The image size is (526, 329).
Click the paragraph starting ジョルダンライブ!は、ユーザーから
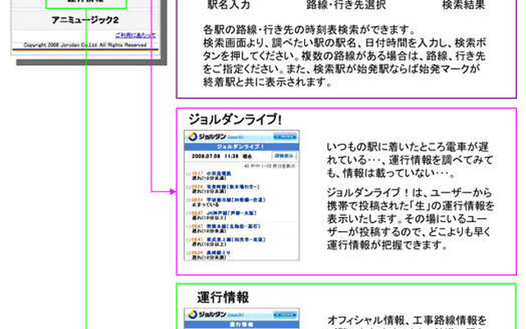(410, 219)
